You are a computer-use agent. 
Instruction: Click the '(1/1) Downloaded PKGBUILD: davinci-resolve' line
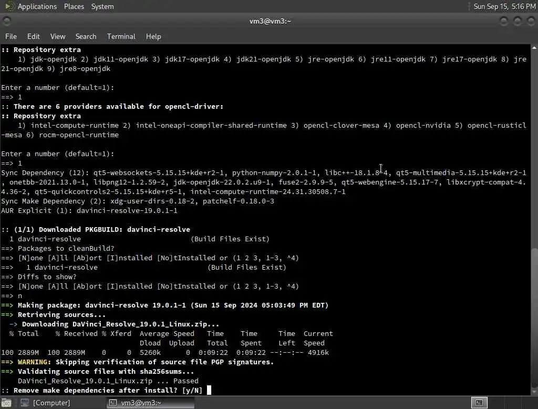pos(96,229)
